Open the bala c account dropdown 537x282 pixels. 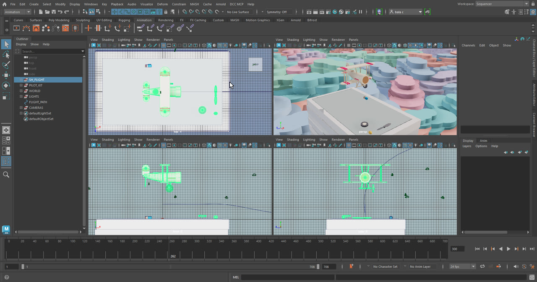(x=405, y=12)
